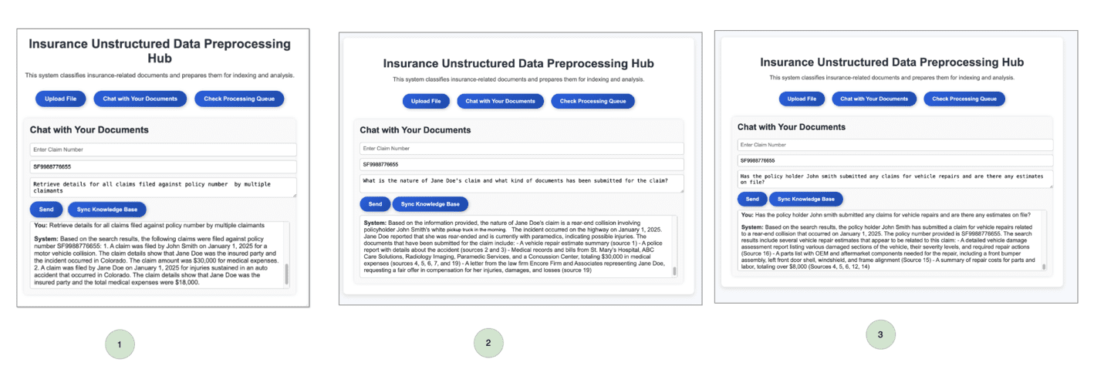Click the left panel's response scrollbar
This screenshot has height=386, width=1104.
click(x=287, y=274)
